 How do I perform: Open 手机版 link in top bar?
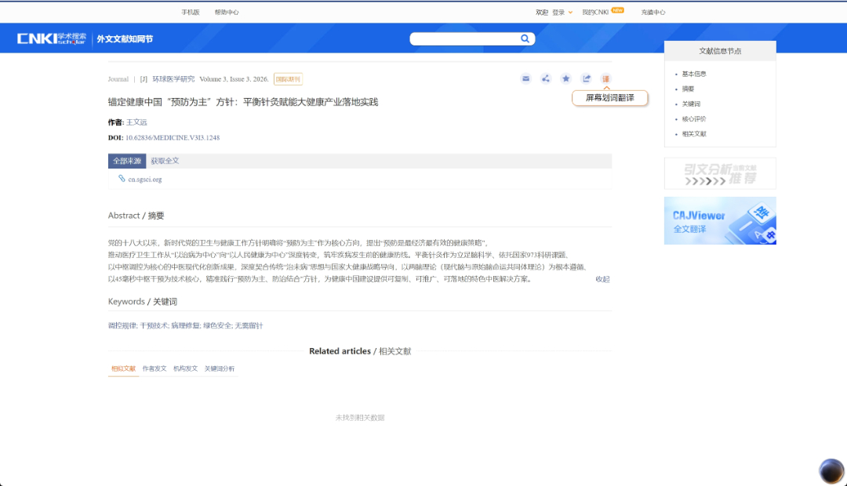(190, 13)
